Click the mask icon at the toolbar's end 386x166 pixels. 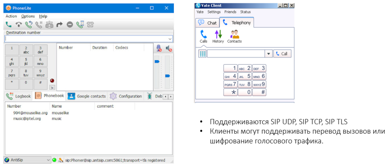90,24
